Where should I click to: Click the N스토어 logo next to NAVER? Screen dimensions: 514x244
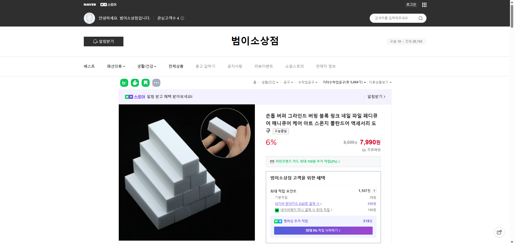coord(108,5)
